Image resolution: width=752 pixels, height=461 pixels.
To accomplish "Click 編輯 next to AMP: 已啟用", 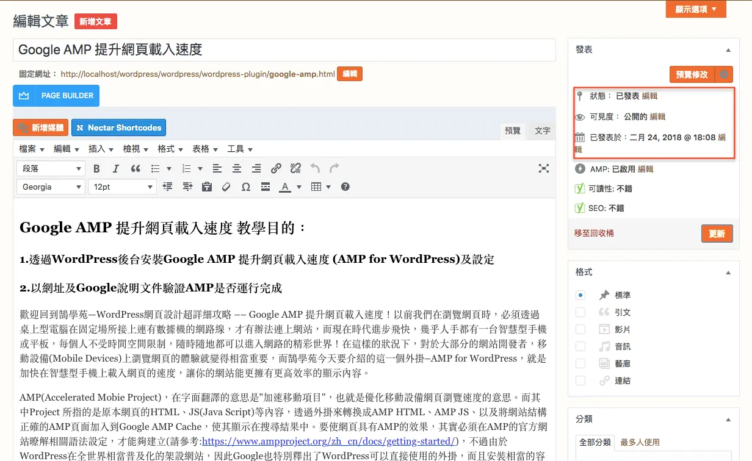I will click(645, 169).
